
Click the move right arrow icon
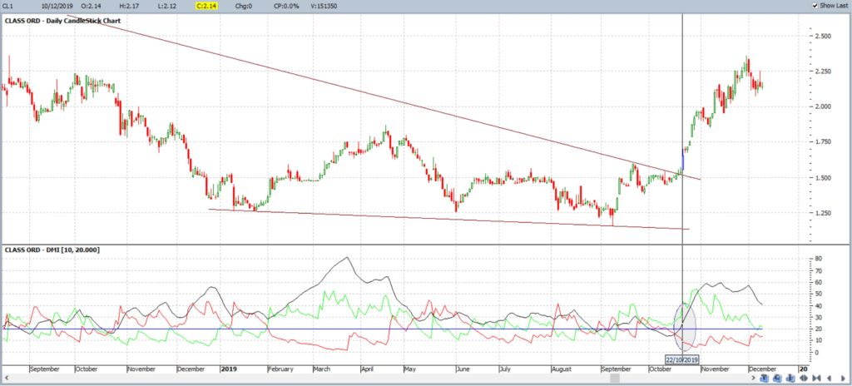click(x=844, y=378)
